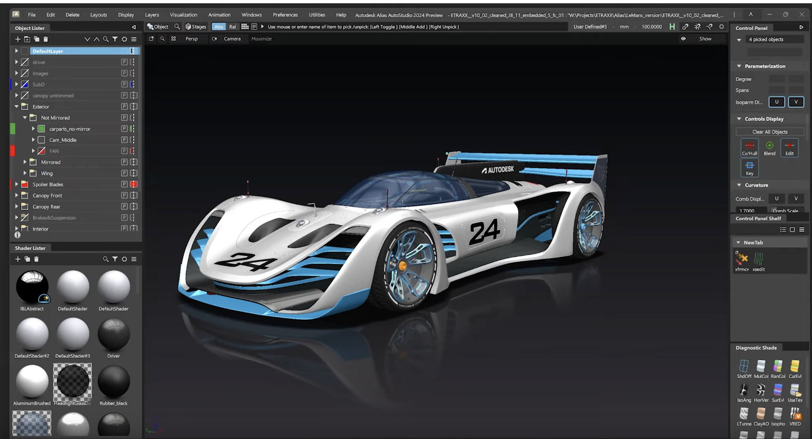
Task: Click Show next to the eye icon
Action: pyautogui.click(x=705, y=38)
